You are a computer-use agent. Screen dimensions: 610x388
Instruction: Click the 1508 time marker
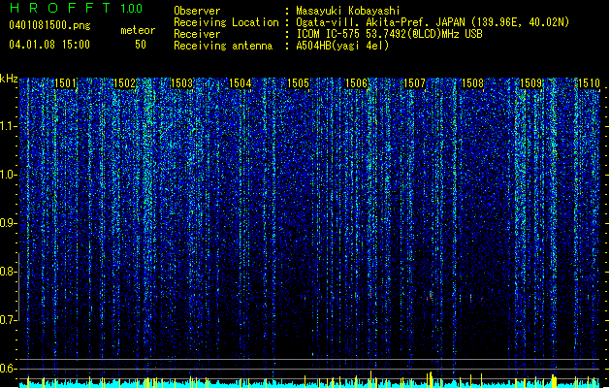[x=472, y=83]
